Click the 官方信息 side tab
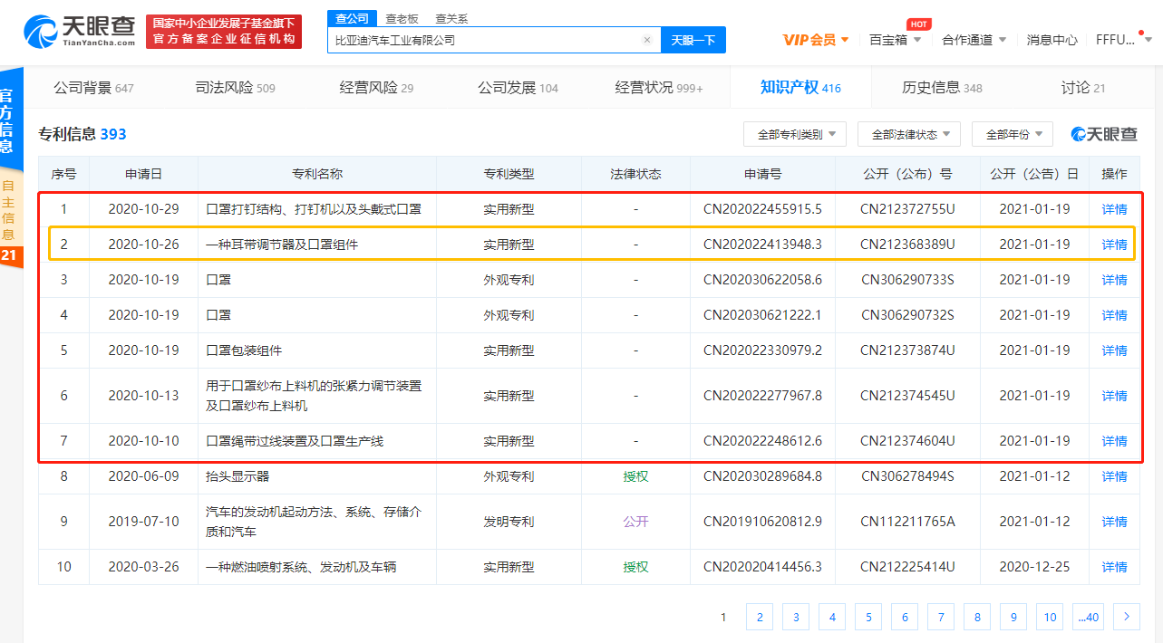1163x643 pixels. 6,120
